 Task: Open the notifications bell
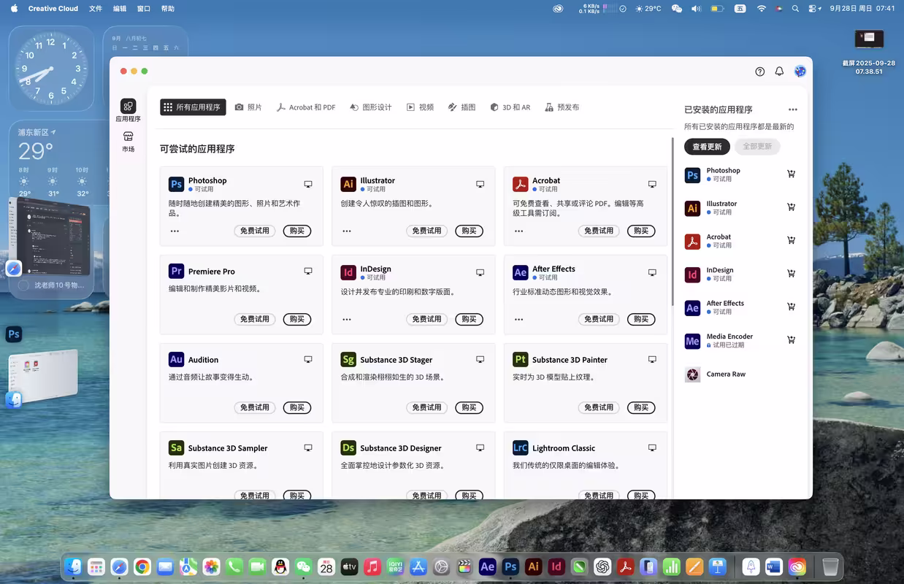(x=779, y=72)
